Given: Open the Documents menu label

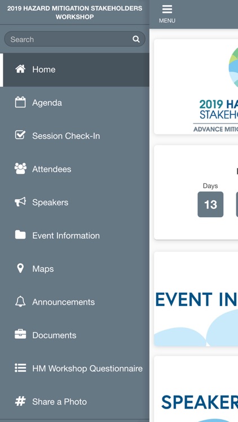Looking at the screenshot, I should (54, 335).
